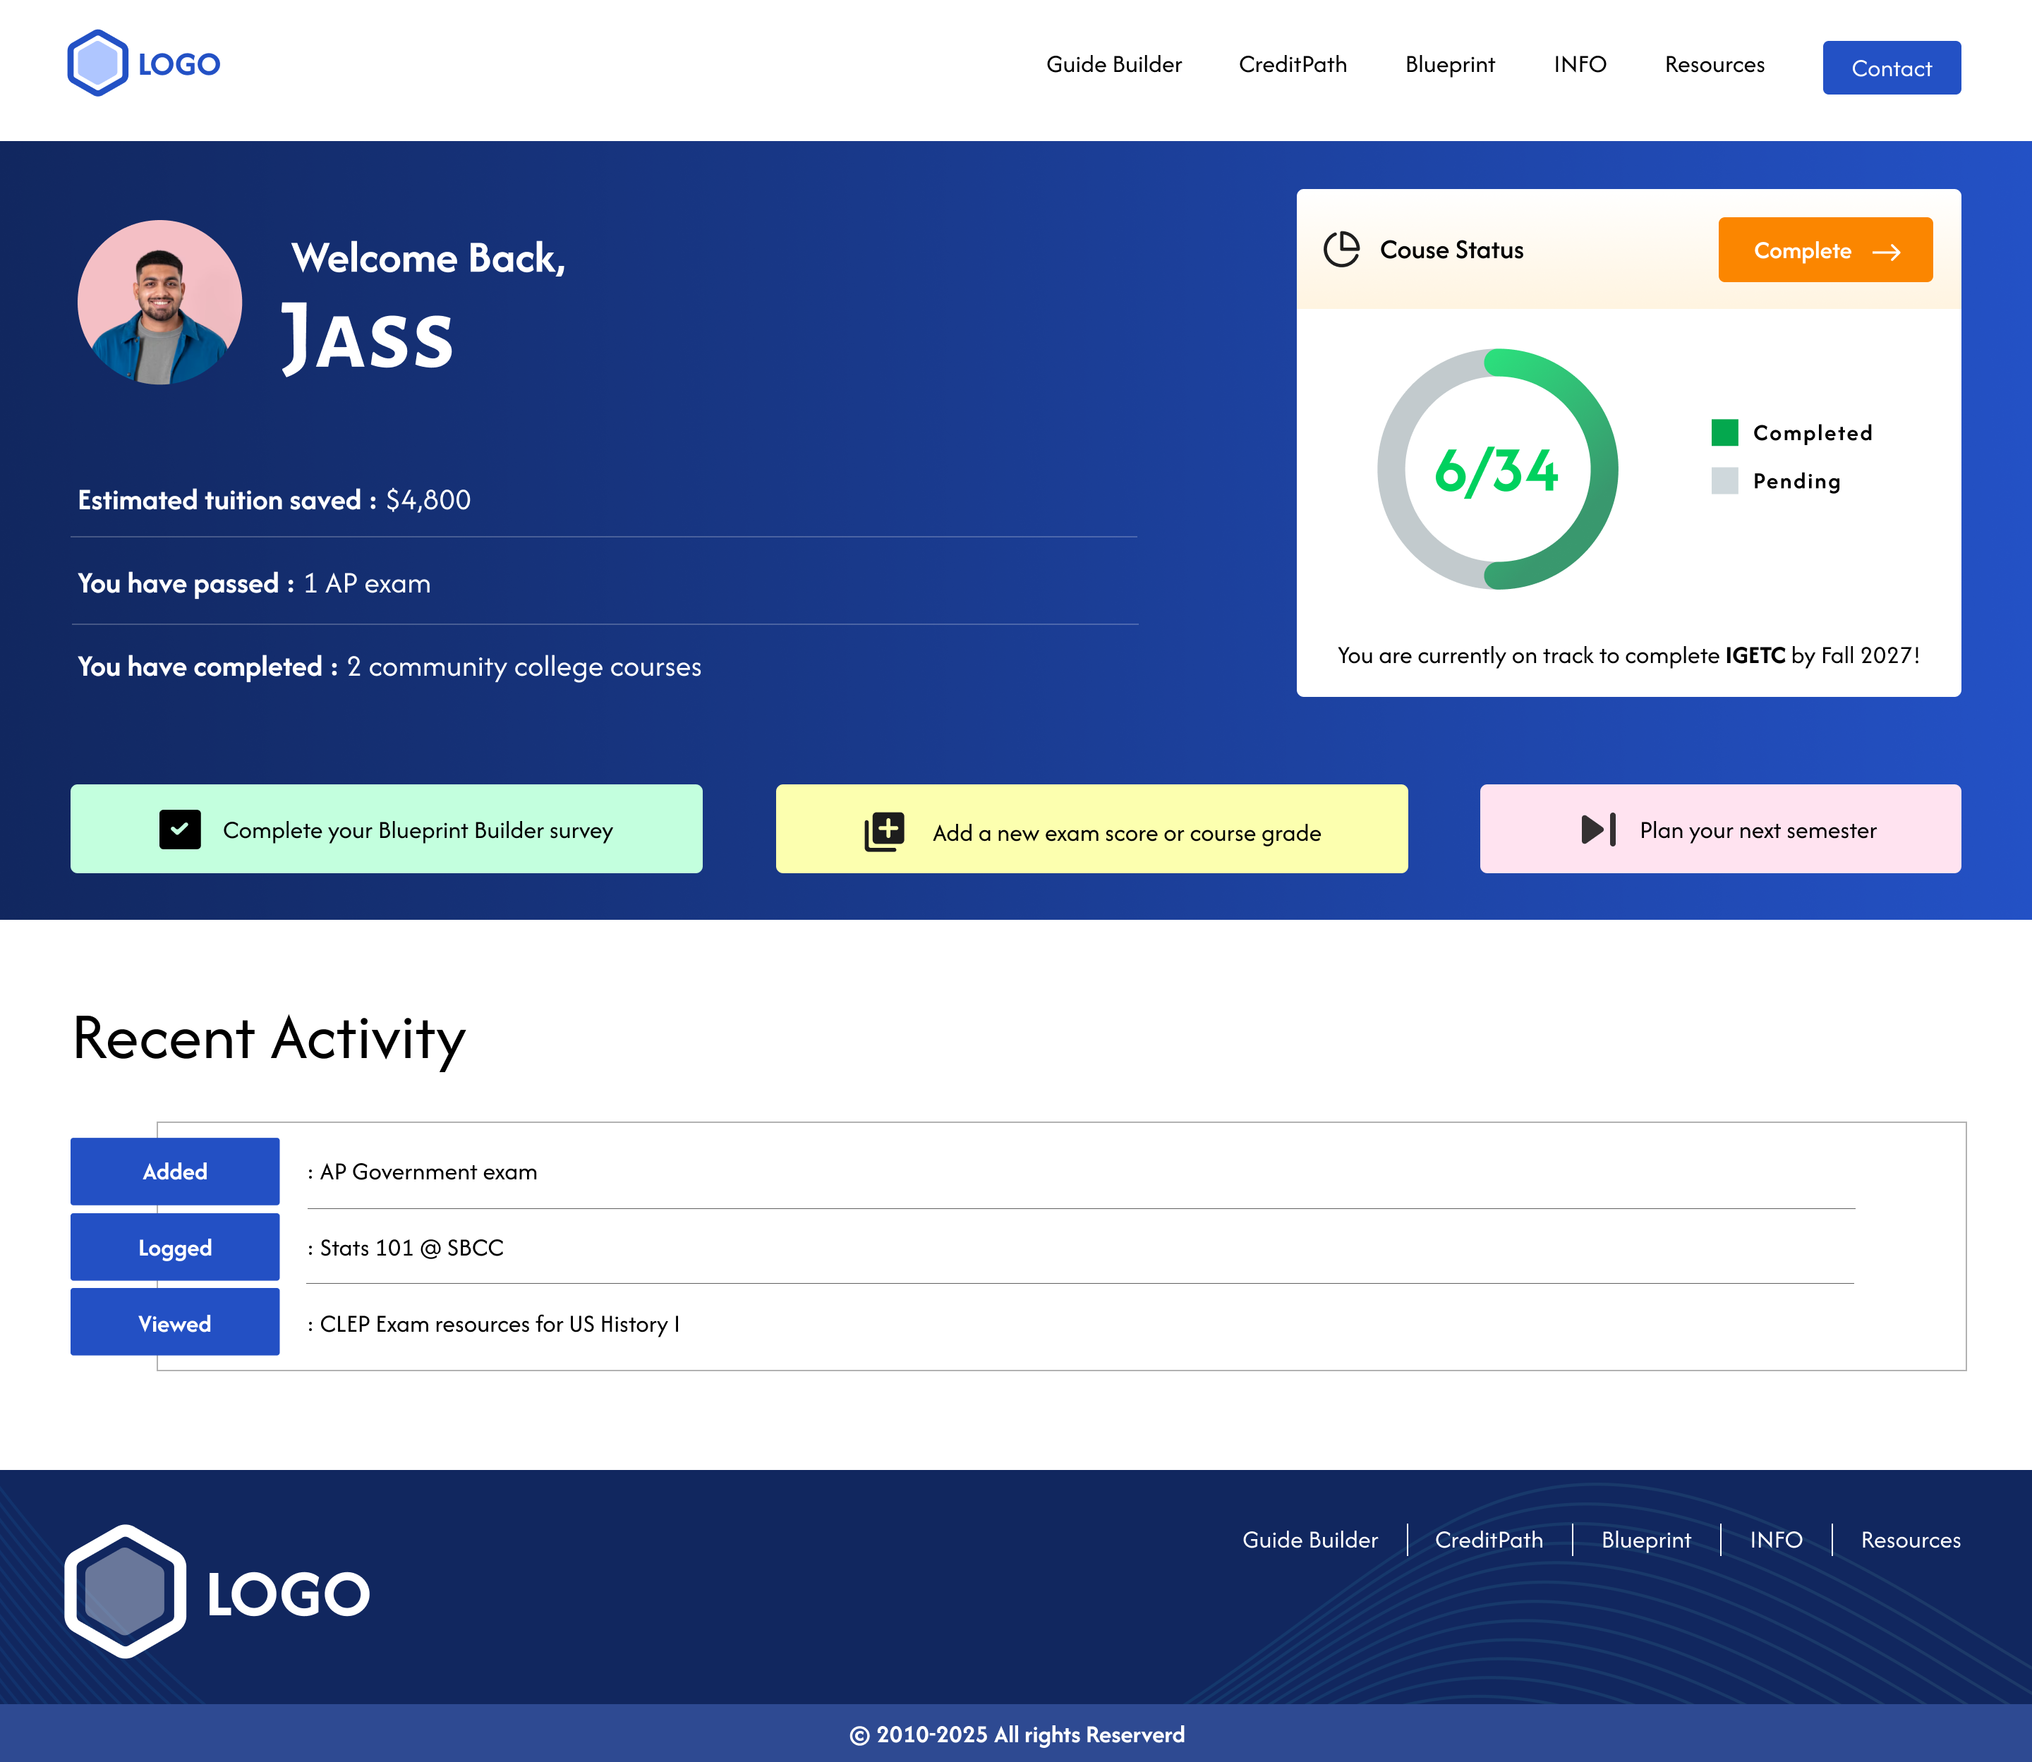Open the Plan your next semester card
The image size is (2032, 1762).
(1719, 829)
